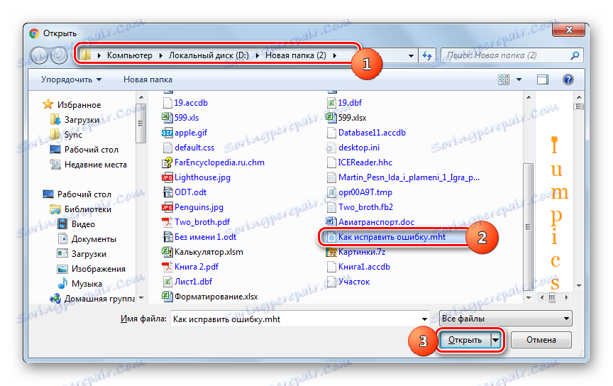Click the Новая папка toolbar button
613x386 pixels.
pyautogui.click(x=148, y=79)
